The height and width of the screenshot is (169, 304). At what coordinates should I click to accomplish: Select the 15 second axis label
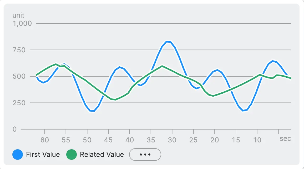(x=236, y=140)
